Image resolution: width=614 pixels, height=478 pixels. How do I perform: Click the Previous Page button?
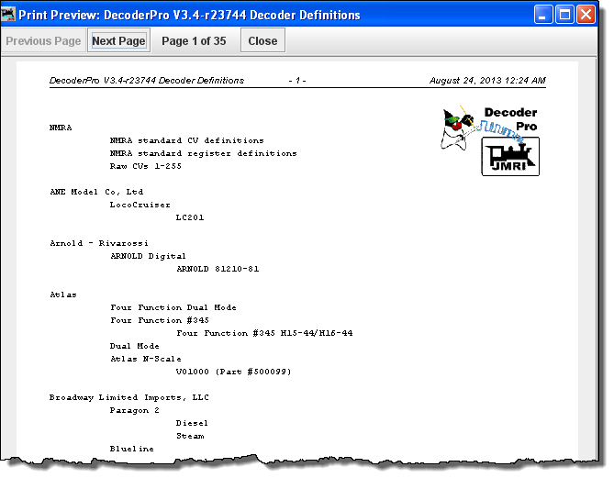tap(43, 41)
